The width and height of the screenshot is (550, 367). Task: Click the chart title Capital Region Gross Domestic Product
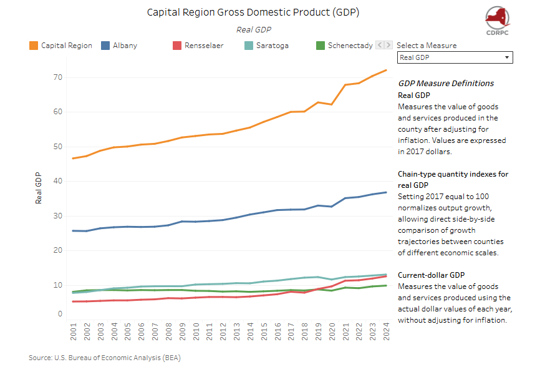click(x=253, y=12)
